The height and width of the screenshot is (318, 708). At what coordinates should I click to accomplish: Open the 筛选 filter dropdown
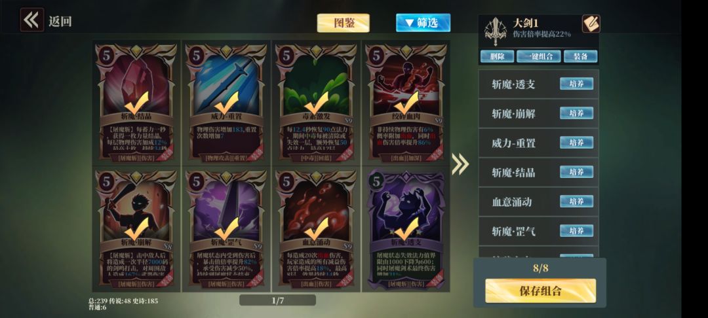[x=423, y=22]
